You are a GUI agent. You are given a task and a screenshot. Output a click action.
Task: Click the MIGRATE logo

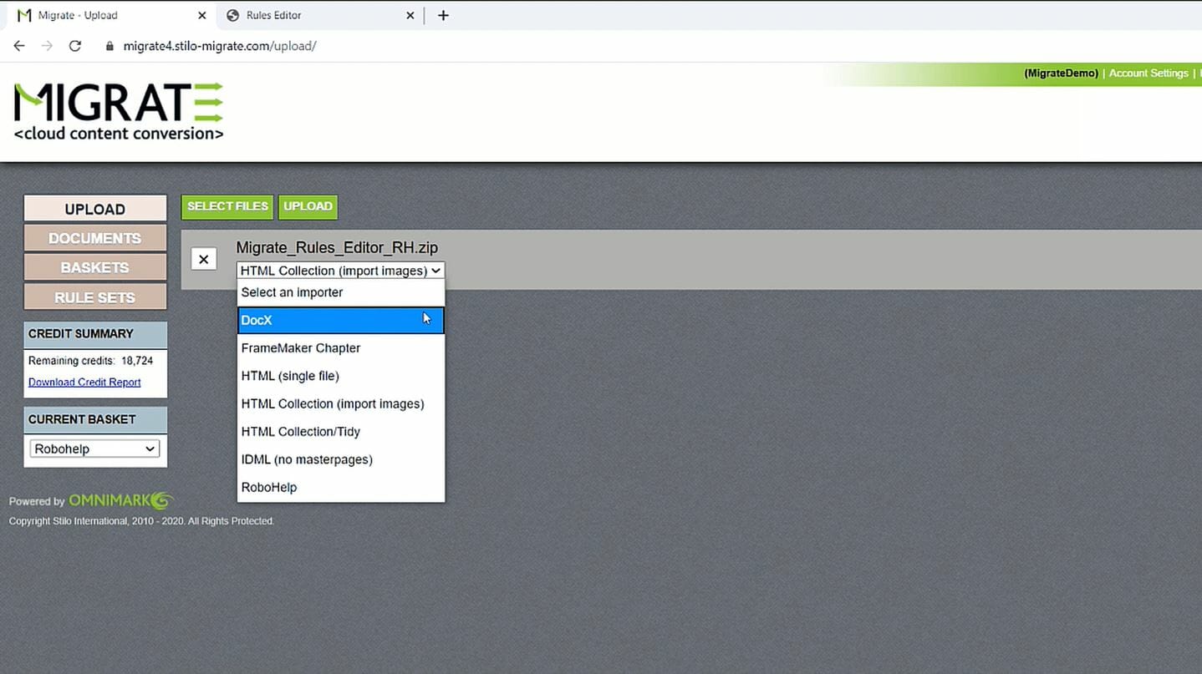117,109
